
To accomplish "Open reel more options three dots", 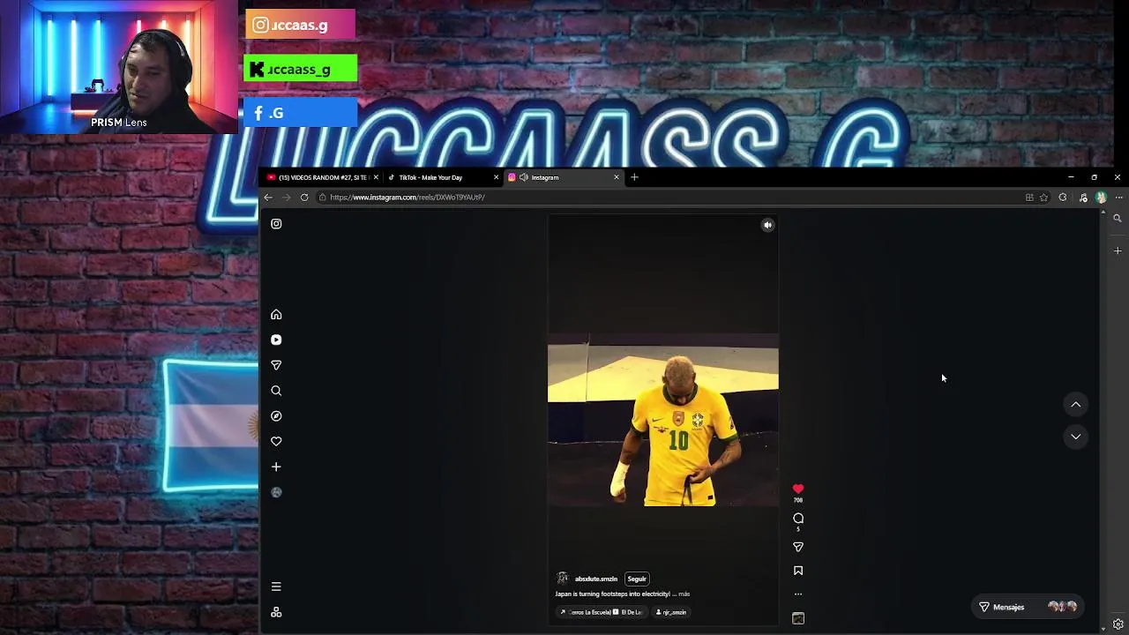I will click(x=798, y=594).
